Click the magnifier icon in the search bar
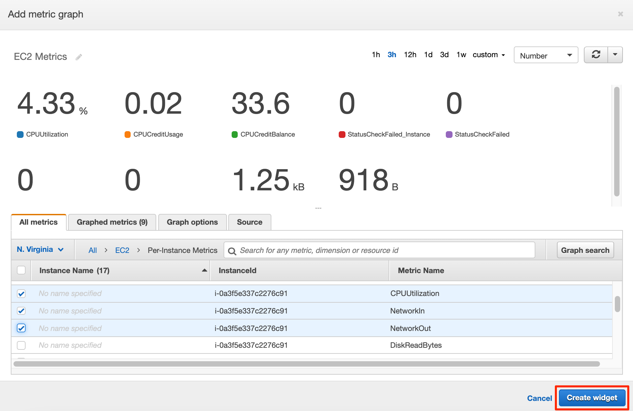This screenshot has width=633, height=411. pos(232,251)
